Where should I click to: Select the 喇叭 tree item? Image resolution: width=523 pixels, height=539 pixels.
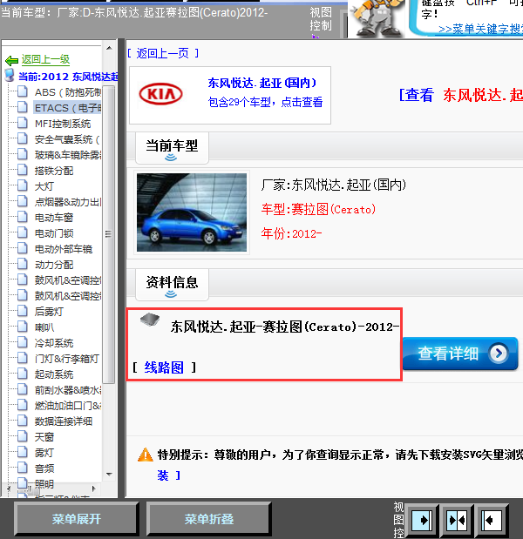tap(44, 327)
